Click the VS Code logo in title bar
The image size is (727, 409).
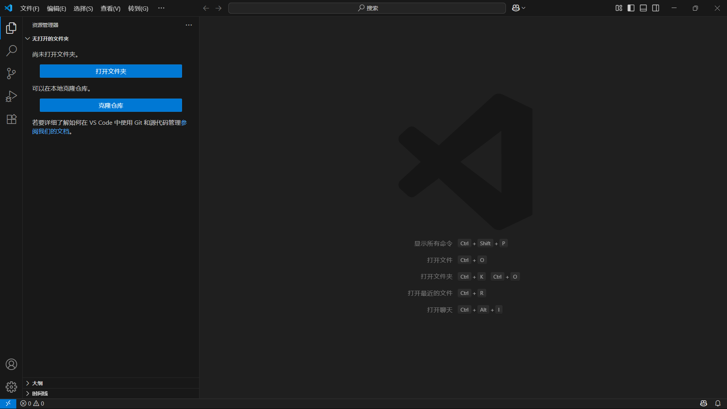click(x=8, y=8)
